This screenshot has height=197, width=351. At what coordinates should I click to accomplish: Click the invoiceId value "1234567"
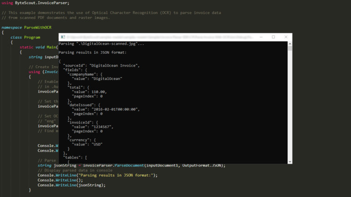101,127
